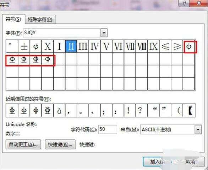
Task: Pick recently used Chinese period 。
Action: pyautogui.click(x=83, y=111)
